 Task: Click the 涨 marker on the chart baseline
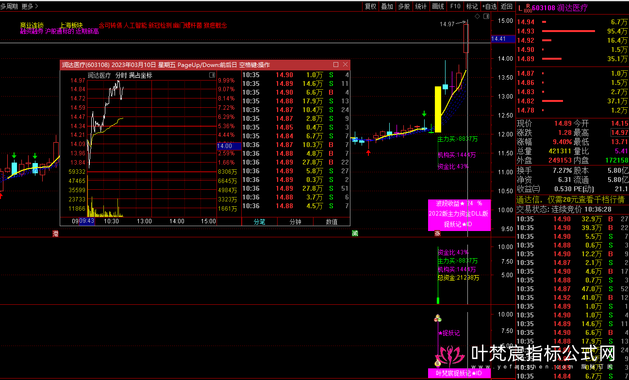437,233
